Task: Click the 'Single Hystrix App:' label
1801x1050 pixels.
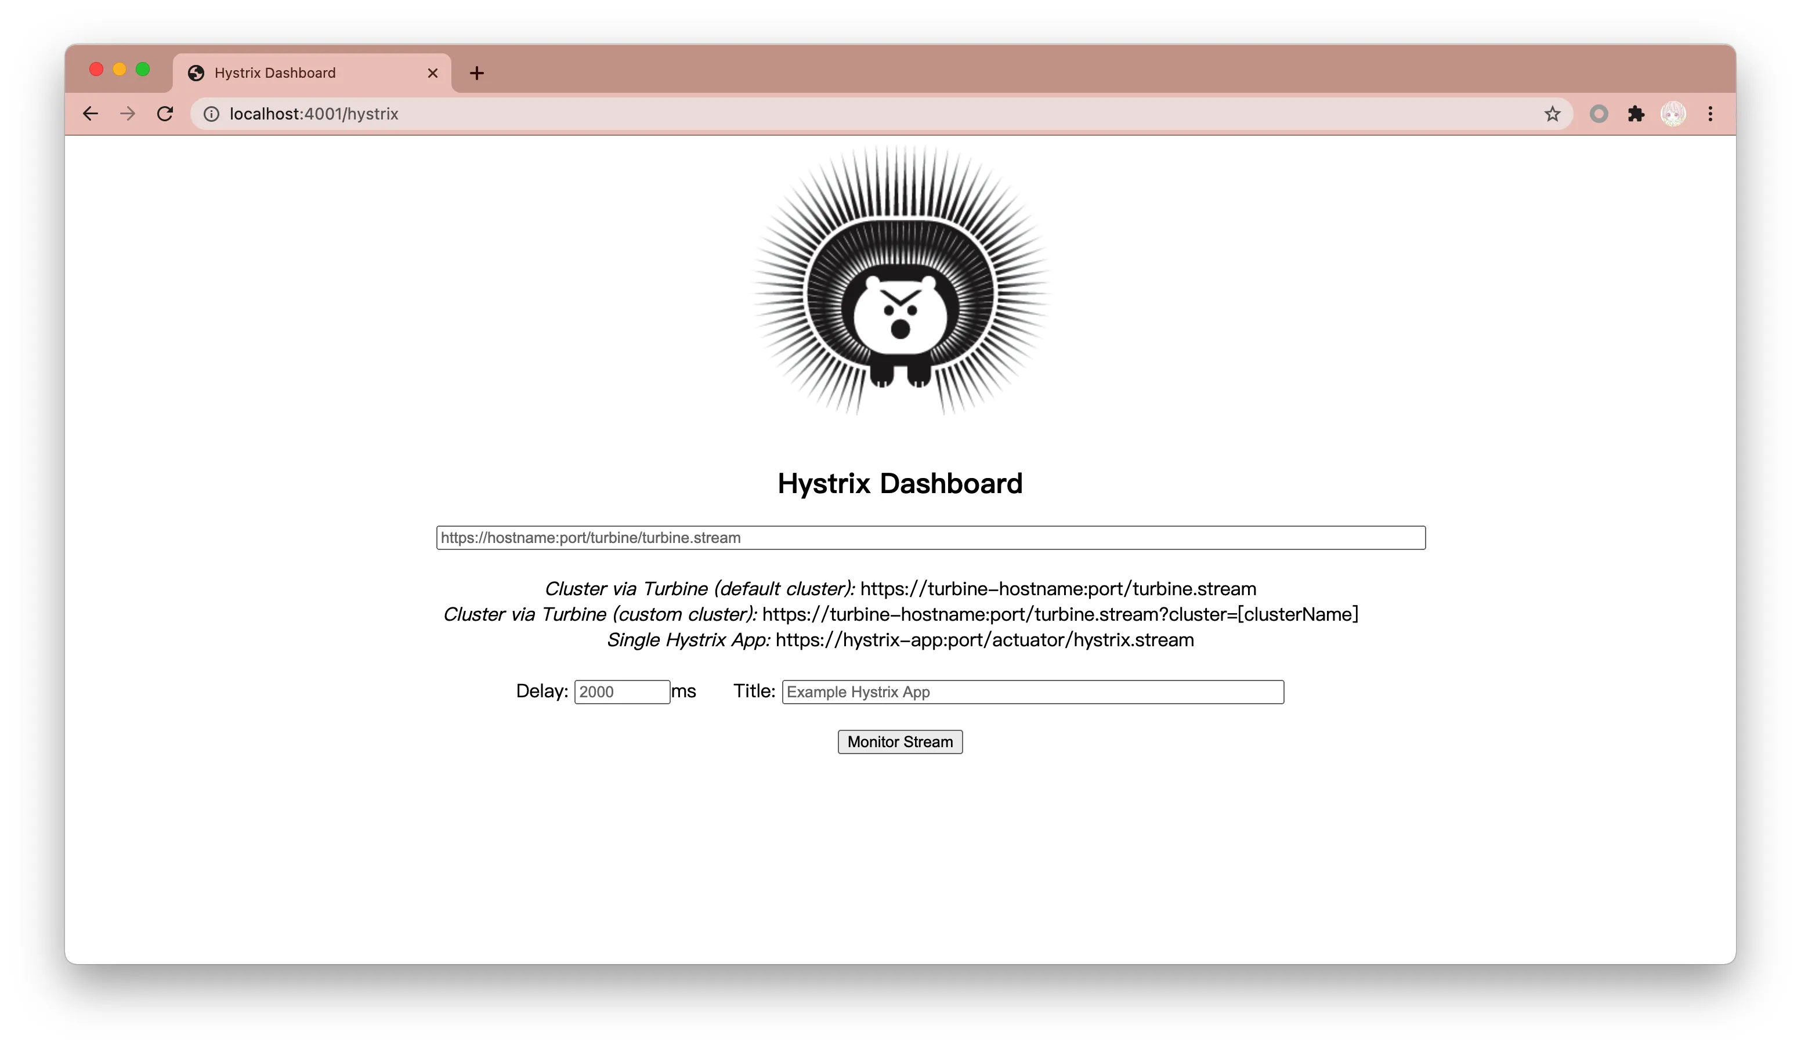Action: [x=689, y=640]
